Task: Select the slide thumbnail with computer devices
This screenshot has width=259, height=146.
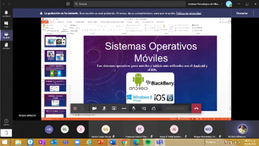Action: (x=55, y=41)
